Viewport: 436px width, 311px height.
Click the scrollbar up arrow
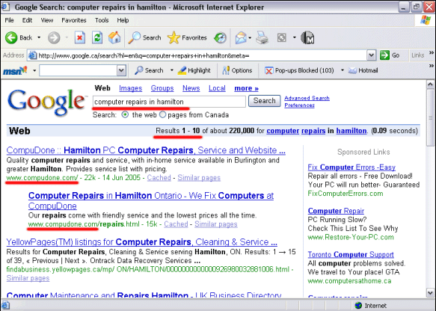pyautogui.click(x=430, y=84)
